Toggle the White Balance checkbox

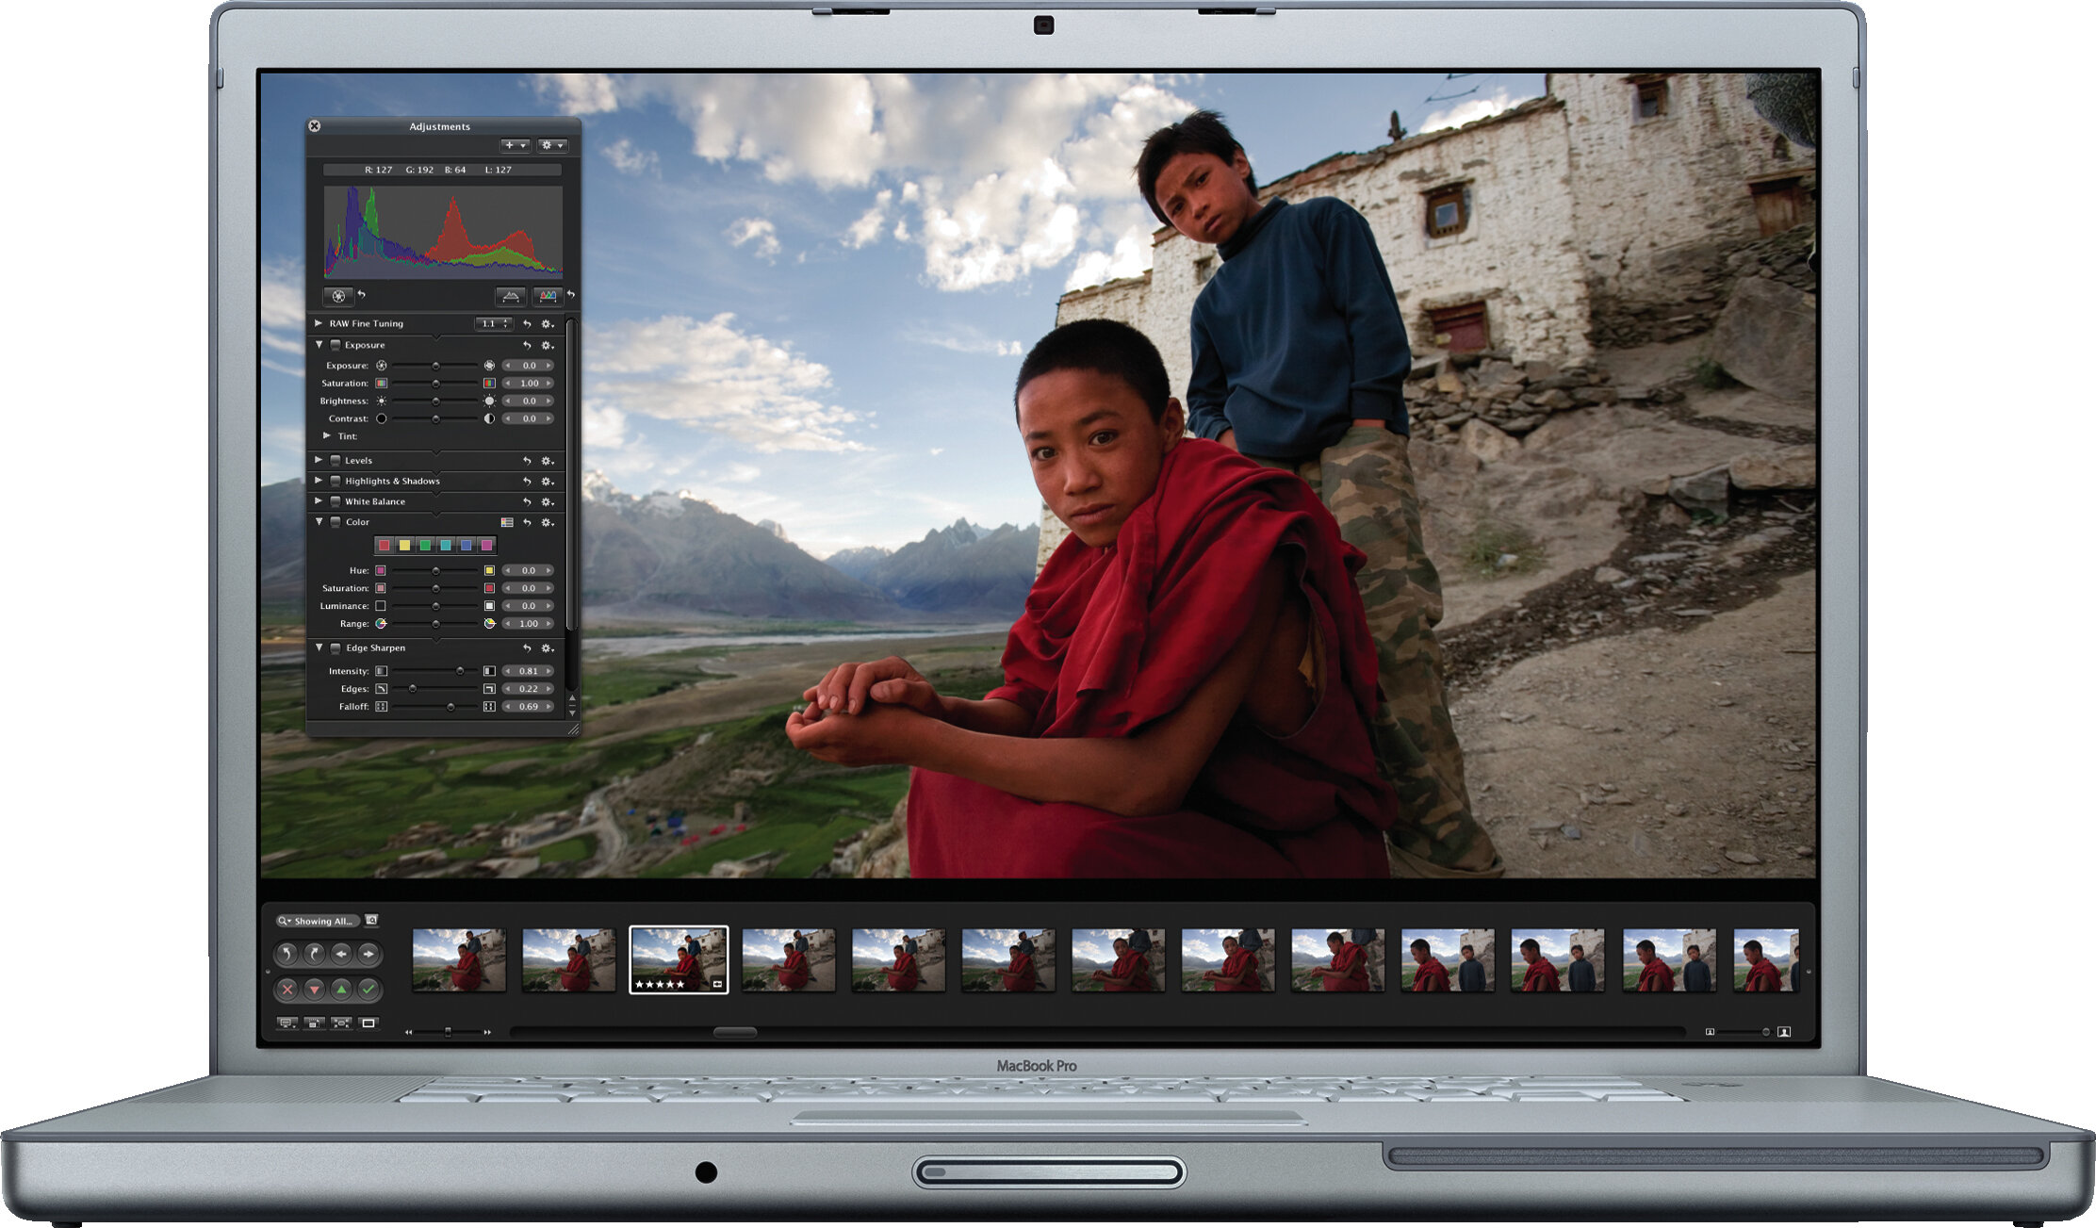[336, 501]
